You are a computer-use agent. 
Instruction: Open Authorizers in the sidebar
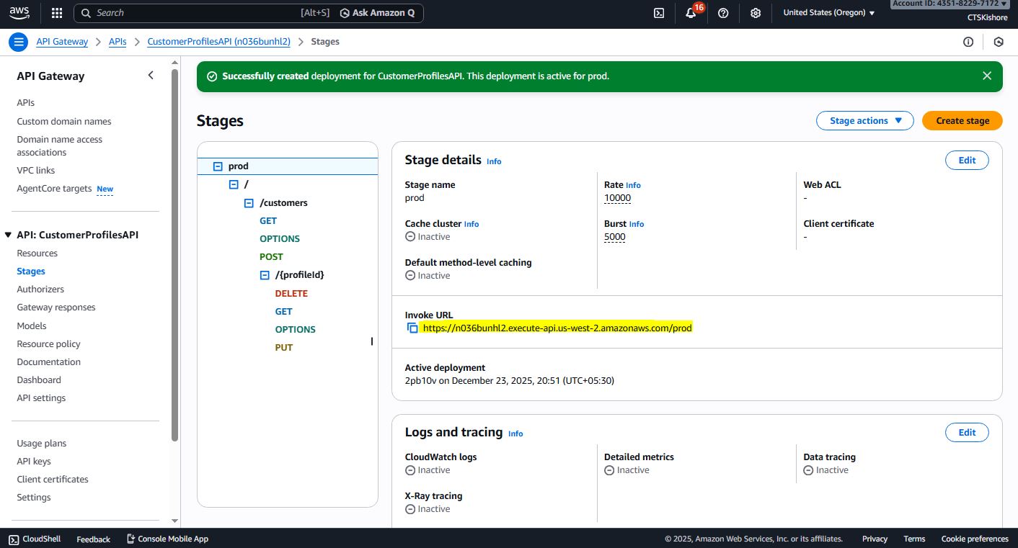coord(40,289)
